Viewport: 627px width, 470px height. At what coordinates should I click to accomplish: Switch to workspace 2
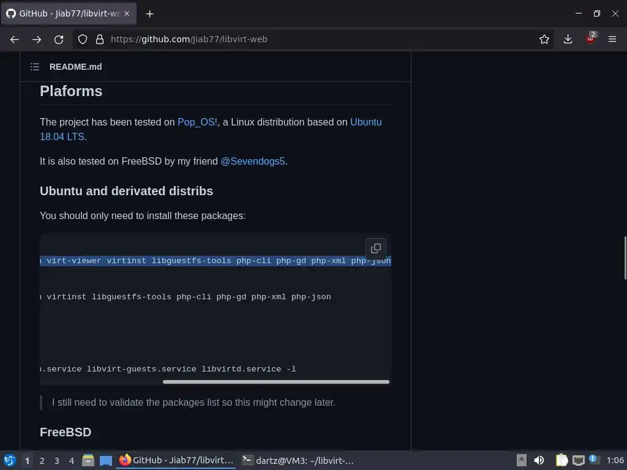(x=42, y=461)
